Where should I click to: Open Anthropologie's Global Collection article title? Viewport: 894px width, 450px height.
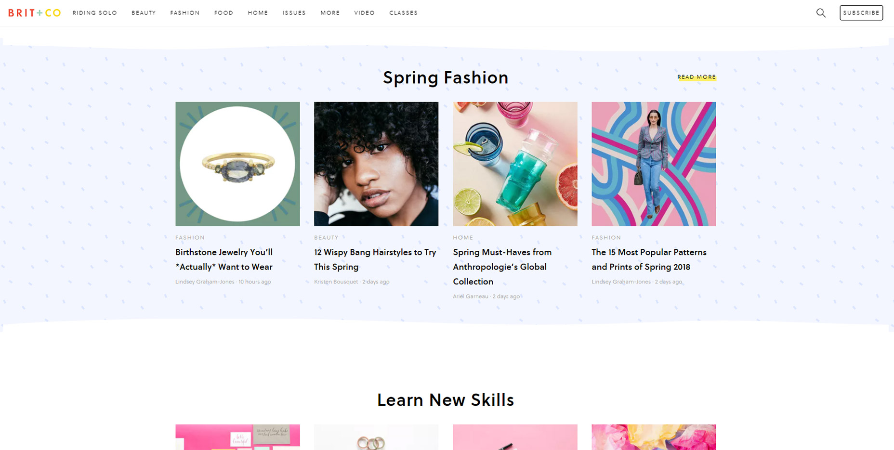pos(502,267)
